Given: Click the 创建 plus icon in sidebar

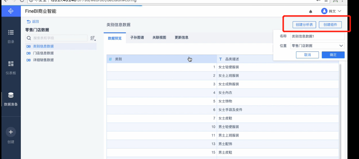Looking at the screenshot, I should tap(10, 132).
